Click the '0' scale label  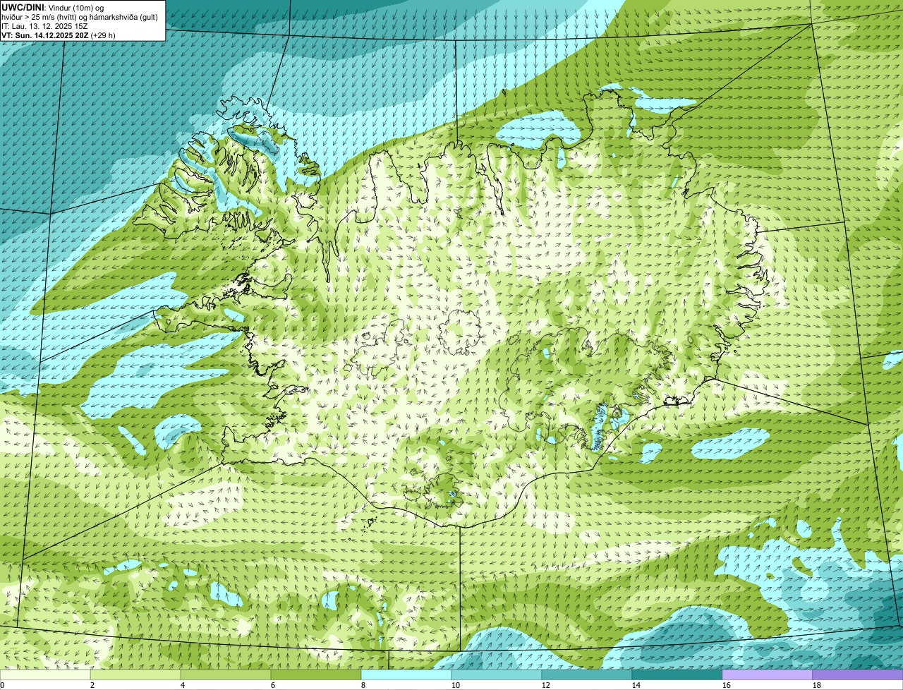[x=2, y=685]
